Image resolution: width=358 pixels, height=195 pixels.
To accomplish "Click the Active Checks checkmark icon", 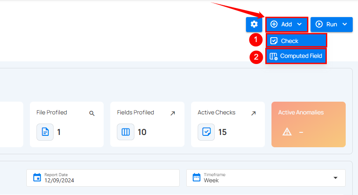I will point(206,132).
